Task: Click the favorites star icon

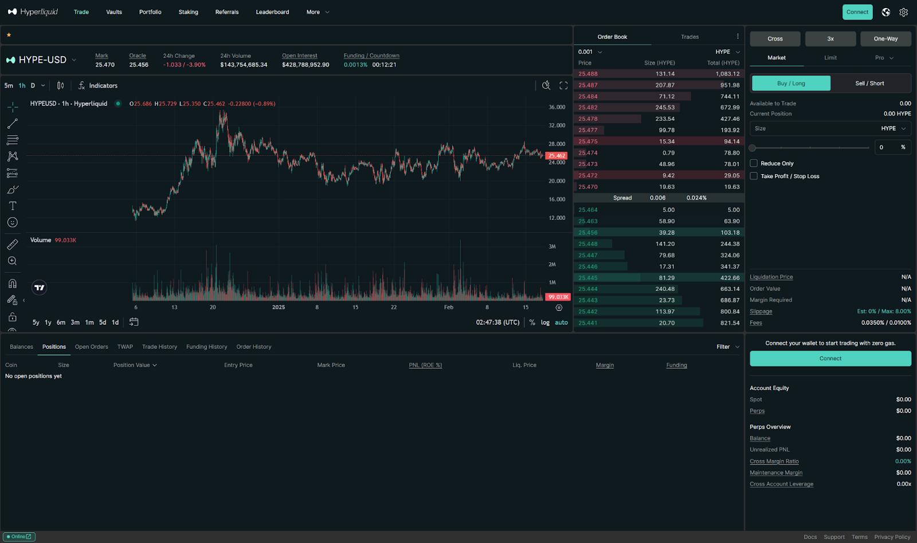Action: (x=9, y=35)
